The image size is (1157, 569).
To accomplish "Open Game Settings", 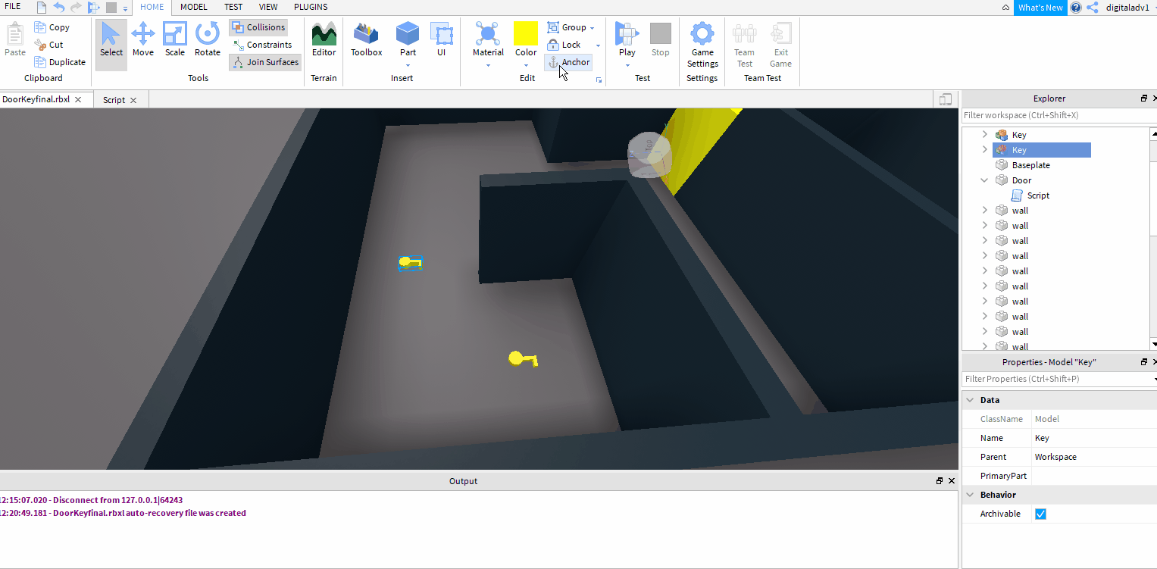I will (x=702, y=45).
